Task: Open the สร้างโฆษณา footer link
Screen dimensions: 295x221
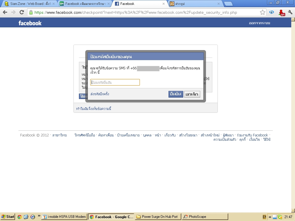Action: (x=188, y=135)
